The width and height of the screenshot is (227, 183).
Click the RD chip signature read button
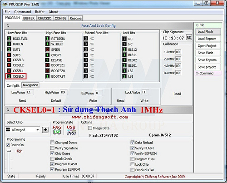189,38
